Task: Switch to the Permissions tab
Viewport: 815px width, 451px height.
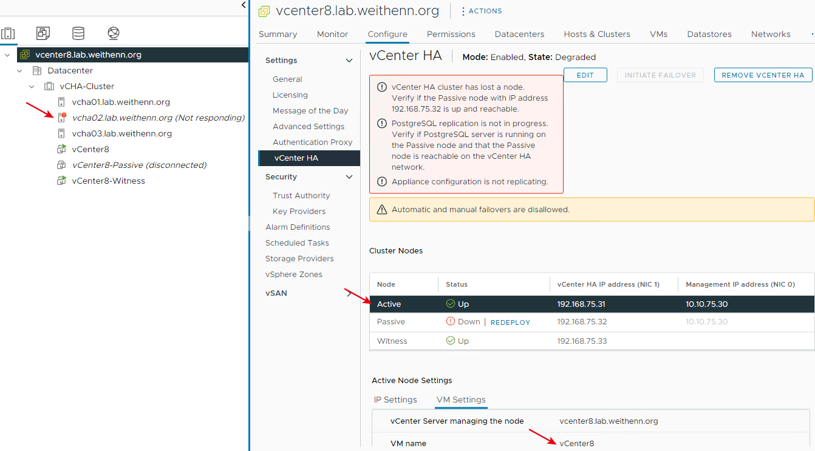Action: coord(451,34)
